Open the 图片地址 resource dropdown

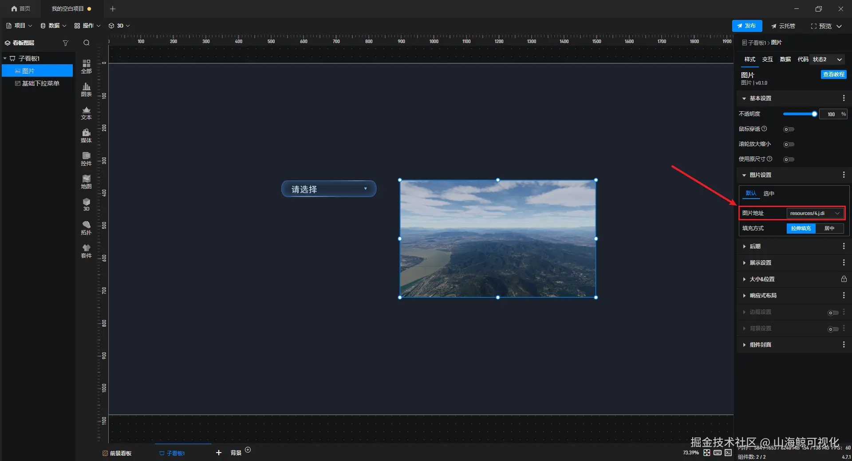pos(815,213)
